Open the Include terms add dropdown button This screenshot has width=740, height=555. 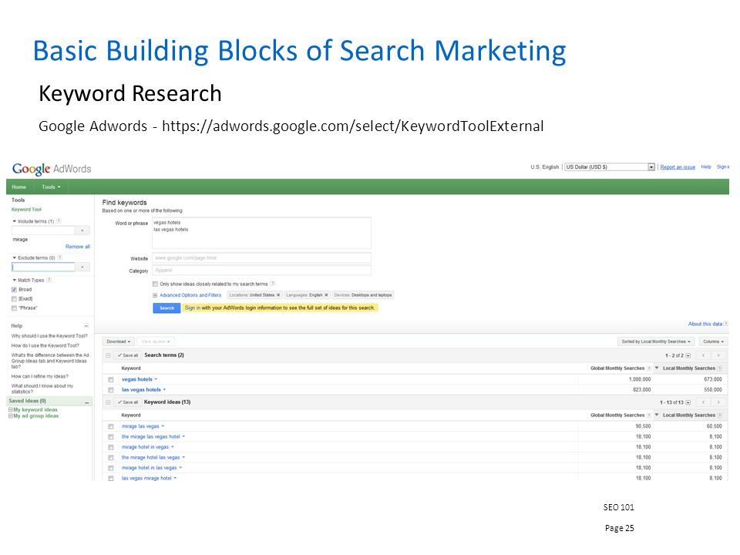[82, 230]
